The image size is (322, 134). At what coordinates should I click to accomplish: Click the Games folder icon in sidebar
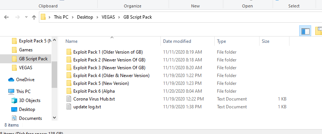[x=14, y=50]
